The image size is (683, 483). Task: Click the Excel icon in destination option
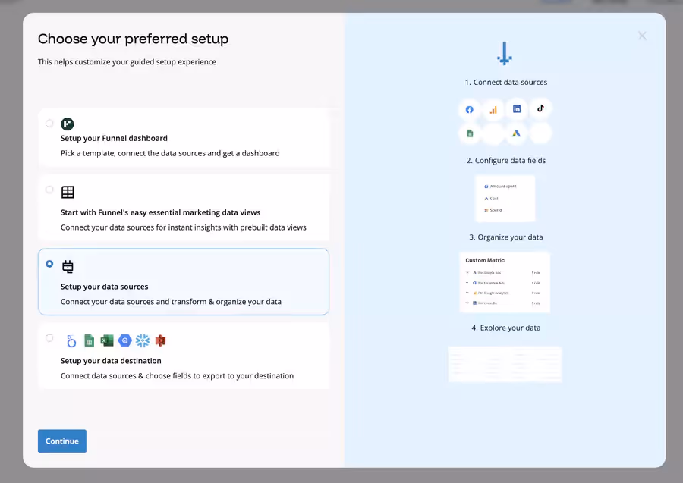[107, 340]
